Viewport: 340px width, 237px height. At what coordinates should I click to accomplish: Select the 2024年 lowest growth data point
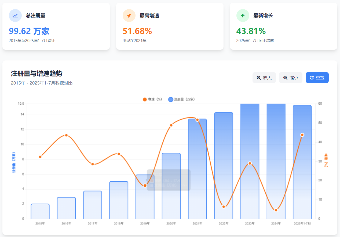click(276, 210)
